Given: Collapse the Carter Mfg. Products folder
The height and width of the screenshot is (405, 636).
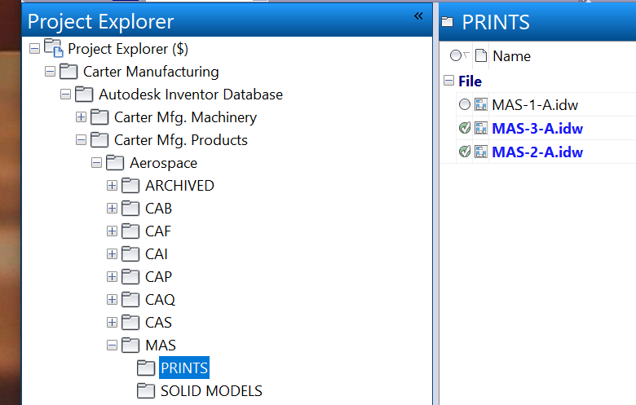Looking at the screenshot, I should (x=81, y=140).
